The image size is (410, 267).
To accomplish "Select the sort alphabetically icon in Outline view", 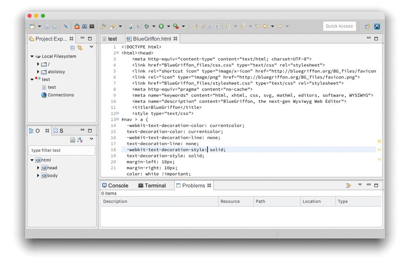I will point(79,140).
